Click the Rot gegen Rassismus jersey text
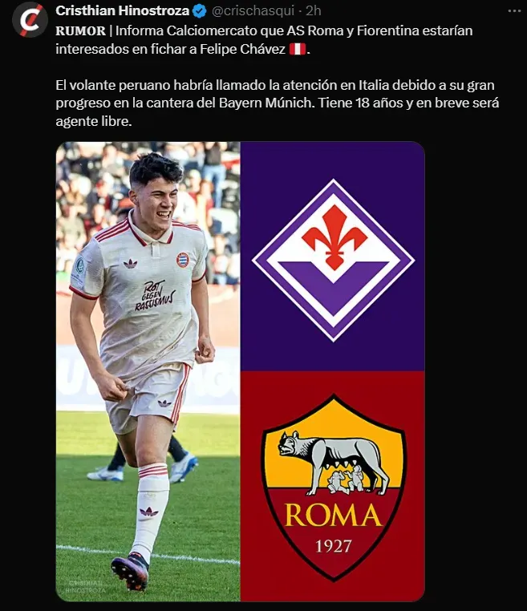527x611 pixels. [x=154, y=296]
